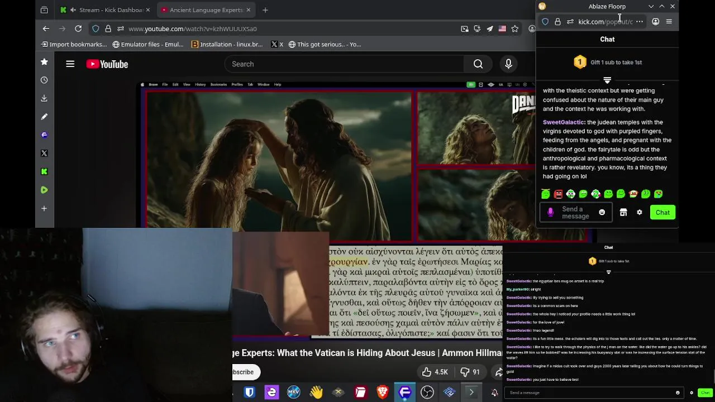Expand the leaderboard chevron in popout chat
Image resolution: width=715 pixels, height=402 pixels.
[x=607, y=80]
